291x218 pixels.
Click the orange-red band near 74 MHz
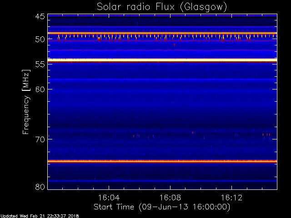[162, 161]
